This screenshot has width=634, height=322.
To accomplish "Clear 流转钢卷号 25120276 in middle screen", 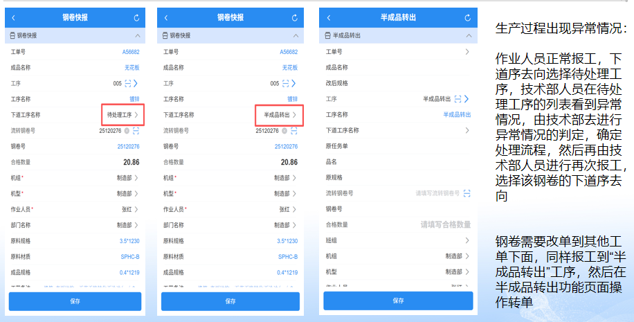I will 284,131.
